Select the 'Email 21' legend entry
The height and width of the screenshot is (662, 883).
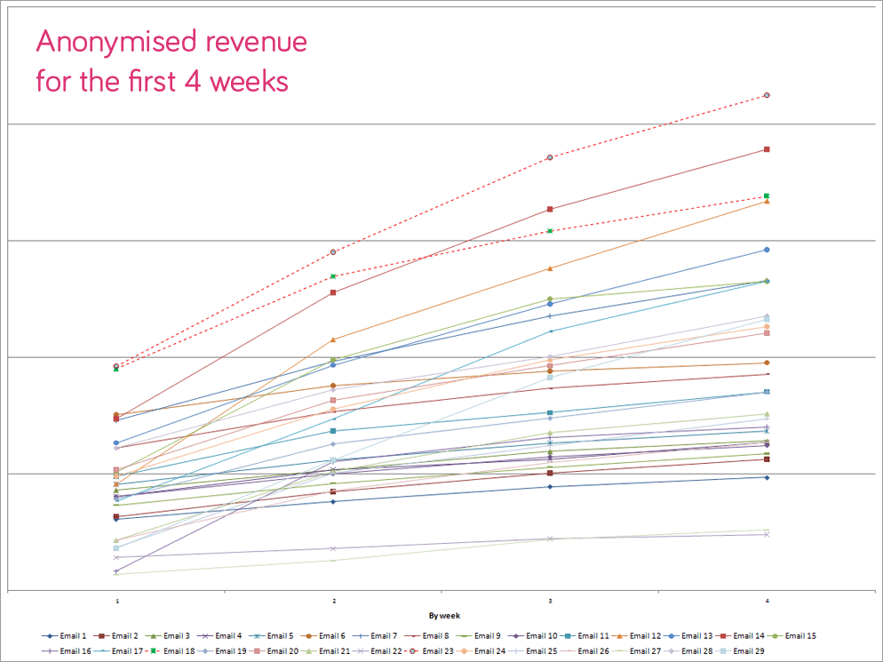tap(325, 650)
